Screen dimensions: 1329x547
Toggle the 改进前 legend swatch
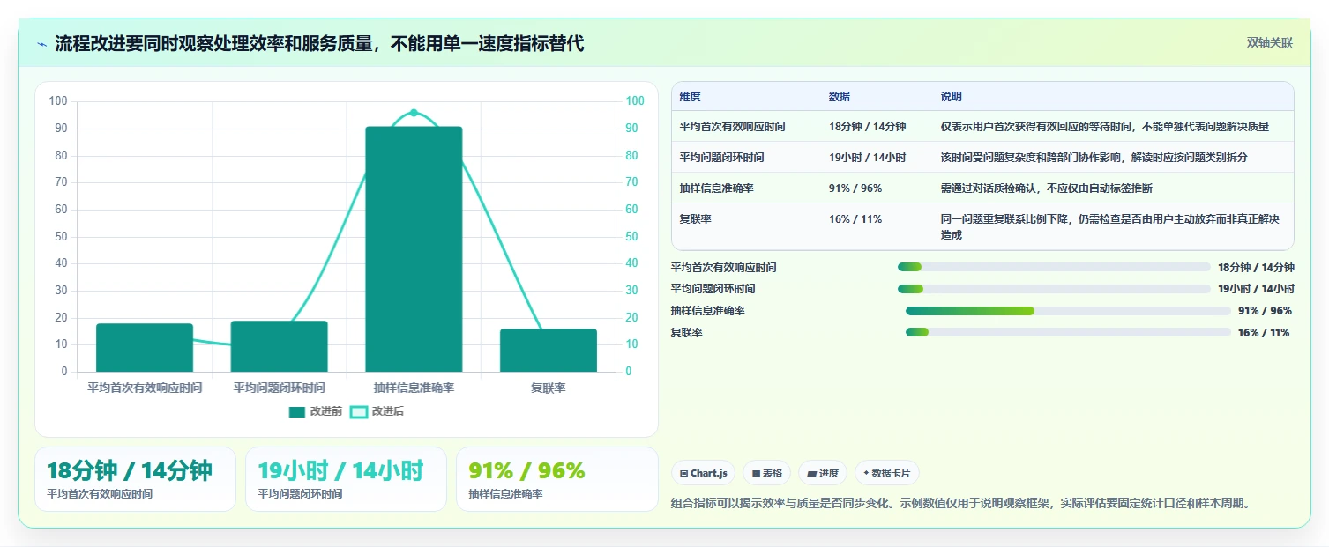(296, 411)
